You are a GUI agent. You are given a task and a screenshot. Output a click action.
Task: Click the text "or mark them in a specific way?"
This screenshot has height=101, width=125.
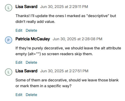(x=43, y=86)
